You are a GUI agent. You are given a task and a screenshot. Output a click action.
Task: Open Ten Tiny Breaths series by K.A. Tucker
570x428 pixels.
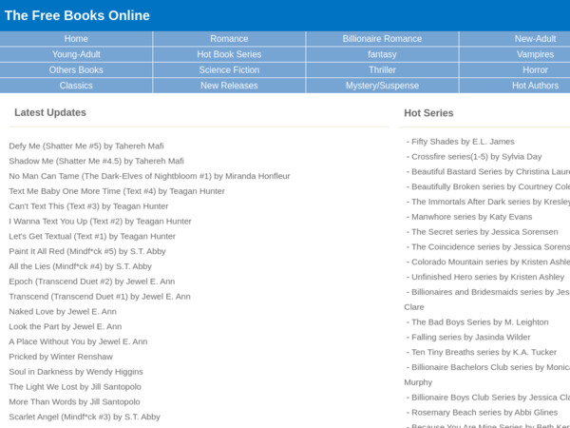tap(484, 352)
